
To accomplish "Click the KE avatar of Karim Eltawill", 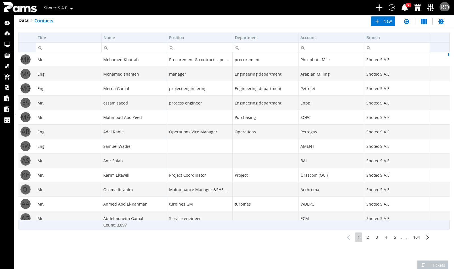I will tap(26, 175).
